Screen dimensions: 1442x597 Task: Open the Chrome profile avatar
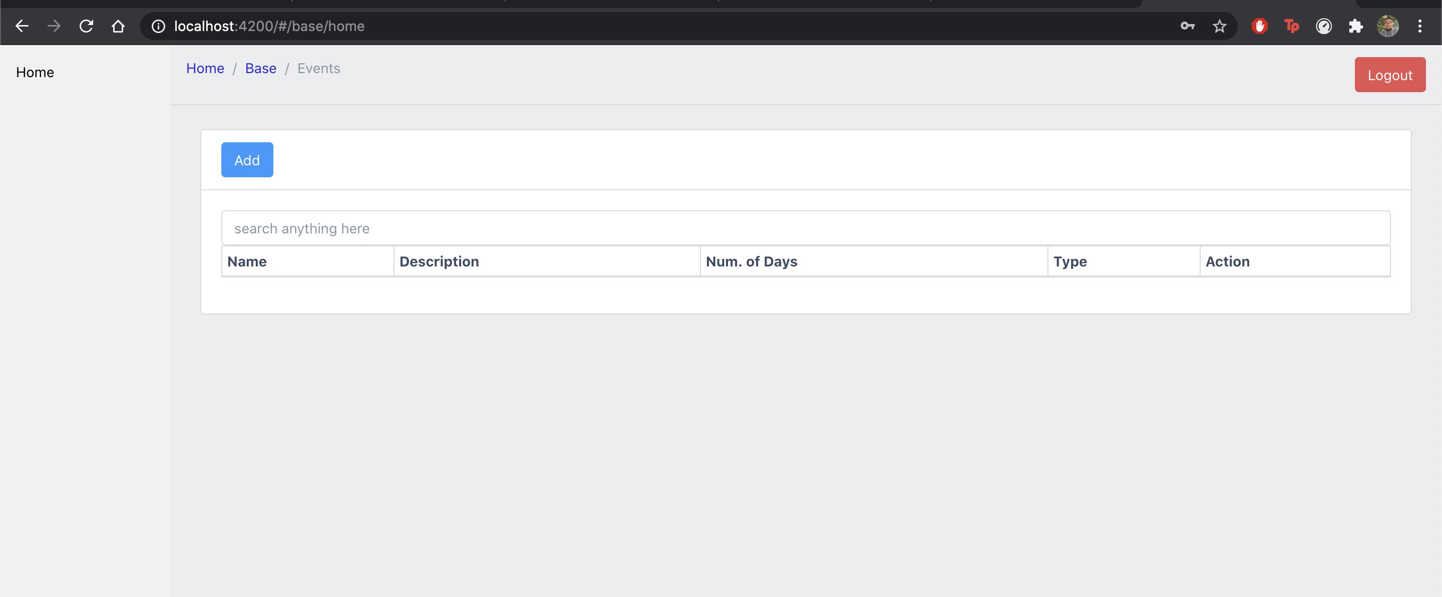click(x=1388, y=27)
